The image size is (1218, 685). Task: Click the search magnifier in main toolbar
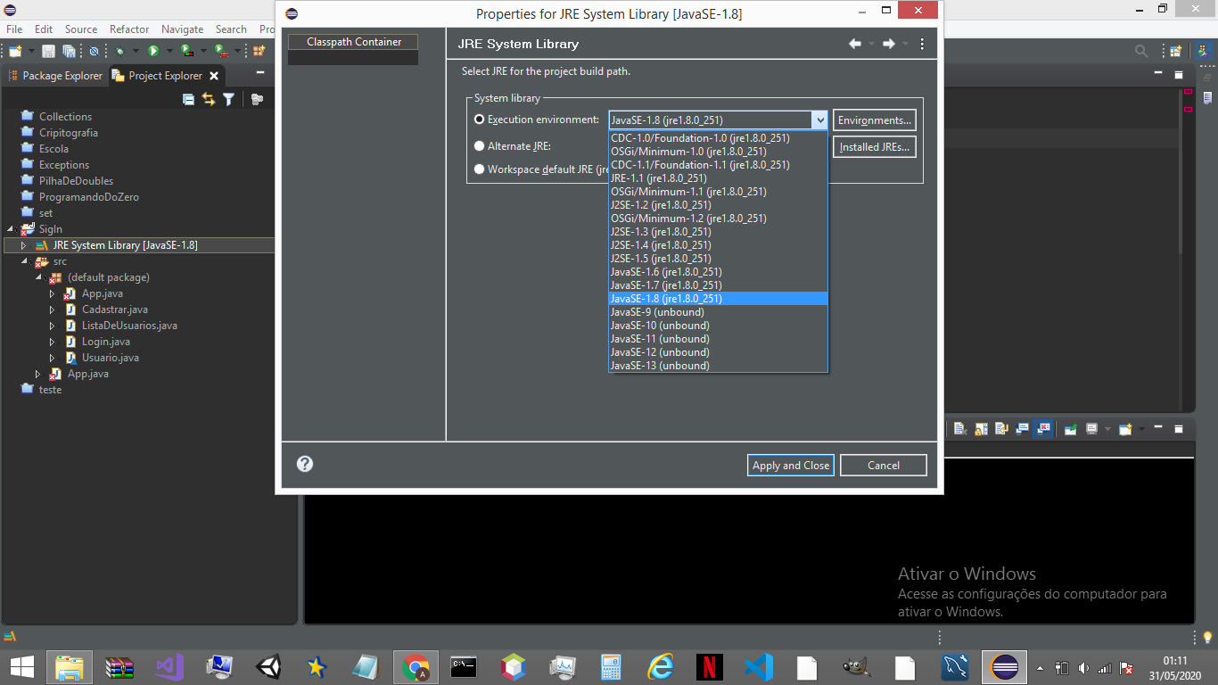click(1141, 51)
